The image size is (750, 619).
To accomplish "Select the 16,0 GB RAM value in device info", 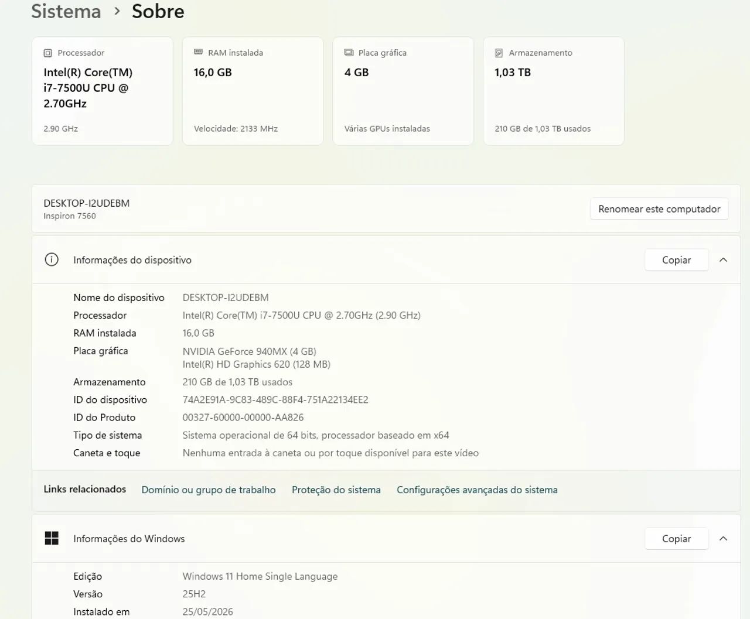I will (199, 333).
